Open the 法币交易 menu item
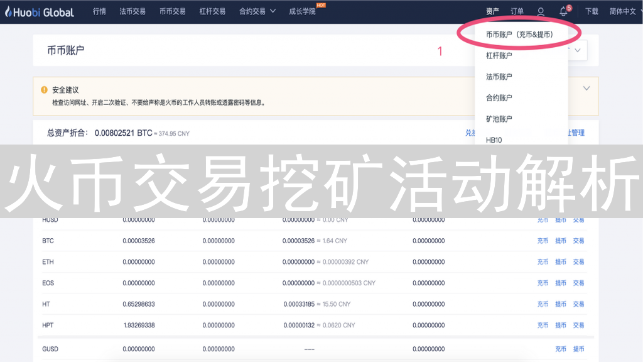Screen dimensions: 643x362 pyautogui.click(x=132, y=11)
